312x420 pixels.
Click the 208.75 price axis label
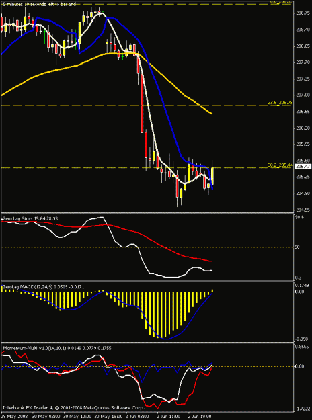point(303,13)
